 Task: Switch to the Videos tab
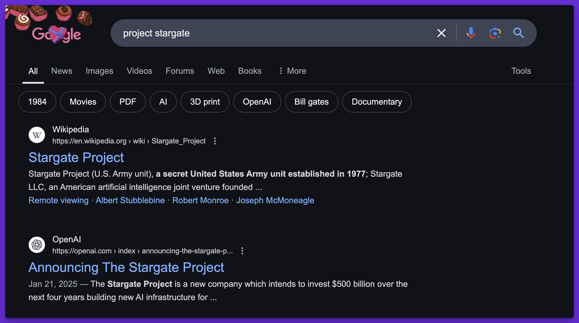tap(139, 71)
